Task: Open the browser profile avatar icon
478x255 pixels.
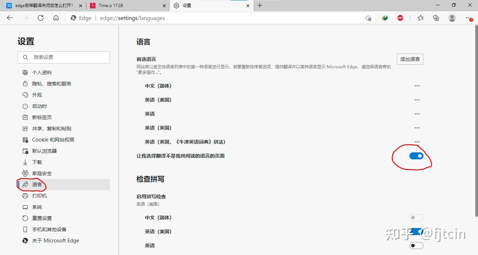Action: pyautogui.click(x=452, y=18)
